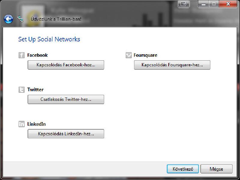Click Kapcsolódás Foursquare-hez button
Viewport: 240px width, 180px height.
[x=172, y=65]
